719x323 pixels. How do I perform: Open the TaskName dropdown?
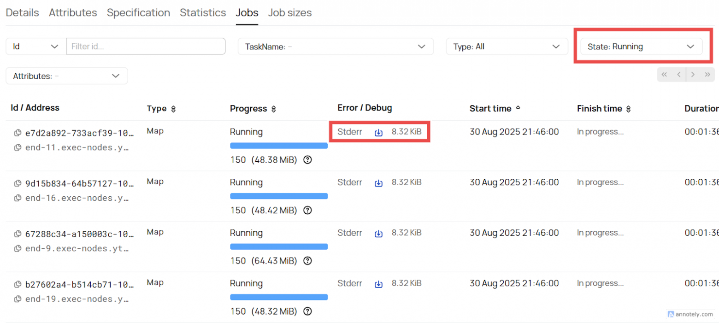[336, 46]
